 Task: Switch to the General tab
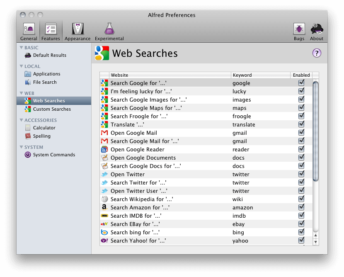[x=28, y=29]
